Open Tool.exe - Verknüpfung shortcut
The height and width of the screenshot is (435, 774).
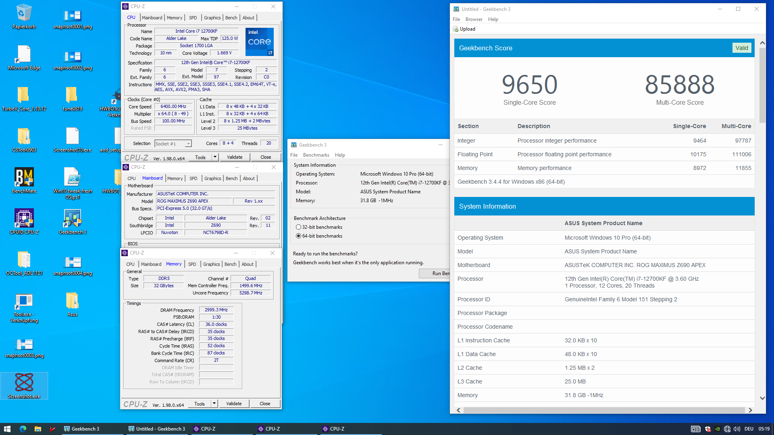[x=24, y=308]
